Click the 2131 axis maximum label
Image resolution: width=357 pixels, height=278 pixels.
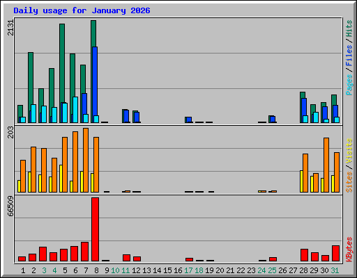(x=10, y=28)
